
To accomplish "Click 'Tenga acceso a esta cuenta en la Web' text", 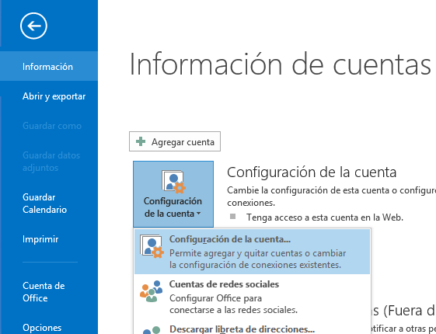I will (x=325, y=217).
